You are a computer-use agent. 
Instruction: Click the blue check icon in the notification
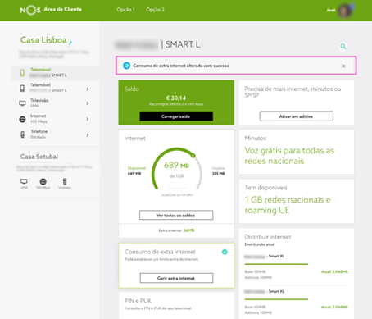coord(126,66)
